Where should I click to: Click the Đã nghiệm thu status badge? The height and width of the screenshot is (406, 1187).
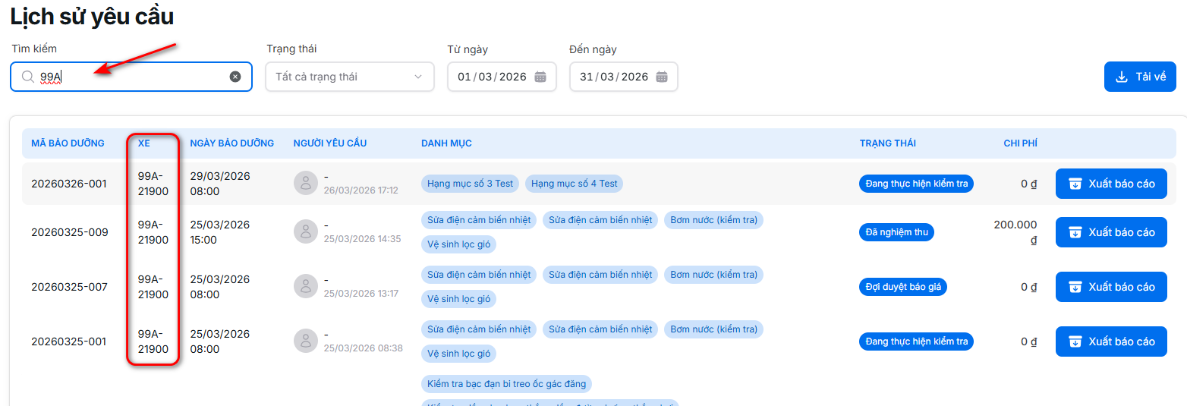[x=896, y=232]
